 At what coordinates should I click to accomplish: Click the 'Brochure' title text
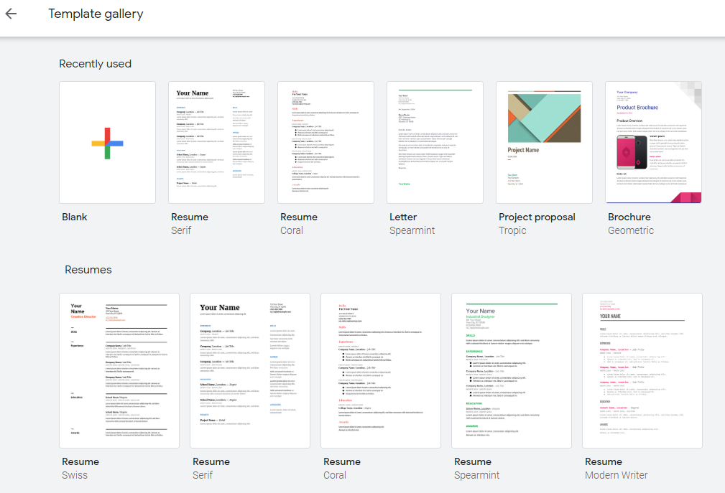(x=629, y=217)
